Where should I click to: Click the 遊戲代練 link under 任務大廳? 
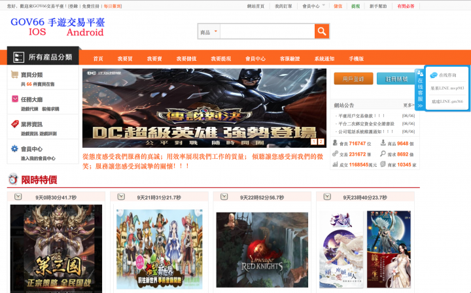[29, 109]
